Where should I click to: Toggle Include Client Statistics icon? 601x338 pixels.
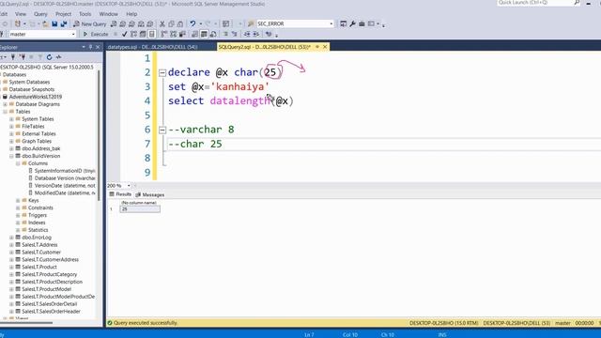click(182, 34)
